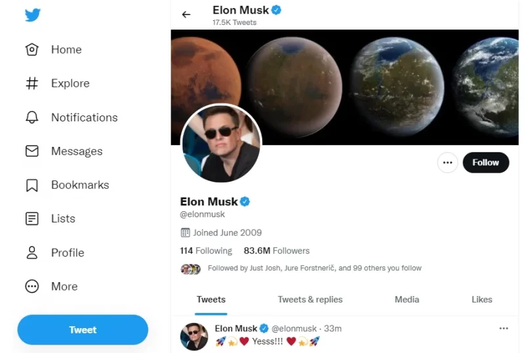The height and width of the screenshot is (353, 532).
Task: Toggle Follow for Elon Musk
Action: (x=485, y=163)
